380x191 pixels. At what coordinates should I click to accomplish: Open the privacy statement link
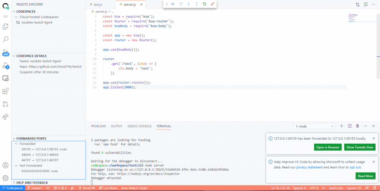309,167
